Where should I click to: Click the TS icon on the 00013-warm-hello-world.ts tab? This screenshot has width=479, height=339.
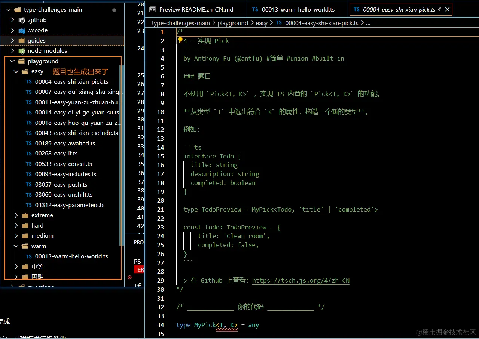tap(255, 10)
